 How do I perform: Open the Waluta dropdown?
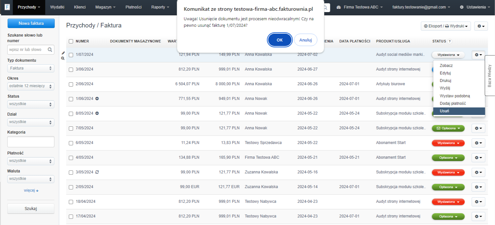pos(31,179)
